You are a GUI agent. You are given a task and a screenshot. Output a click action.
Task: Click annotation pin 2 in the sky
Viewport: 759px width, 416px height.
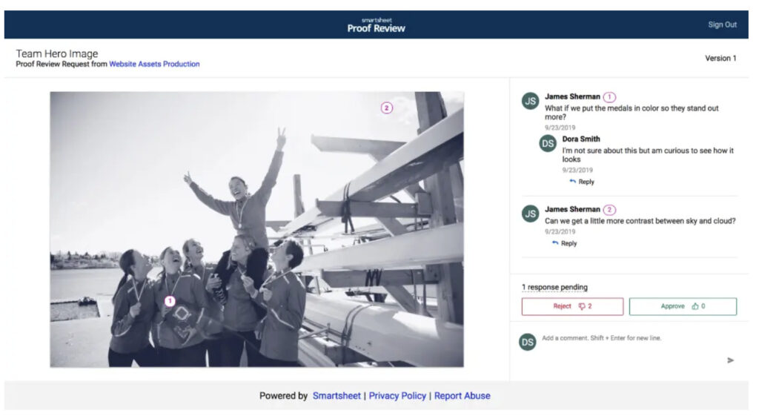tap(386, 108)
